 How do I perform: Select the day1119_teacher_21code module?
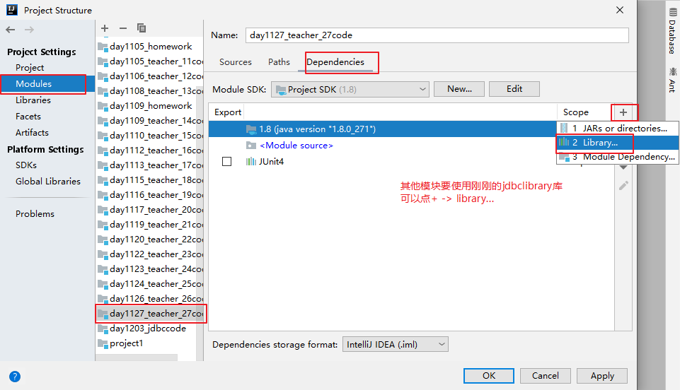pyautogui.click(x=149, y=224)
